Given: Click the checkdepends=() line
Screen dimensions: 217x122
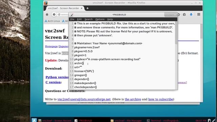Looking at the screenshot, I should [85, 87].
